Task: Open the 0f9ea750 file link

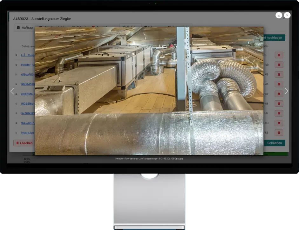Action: (28, 74)
